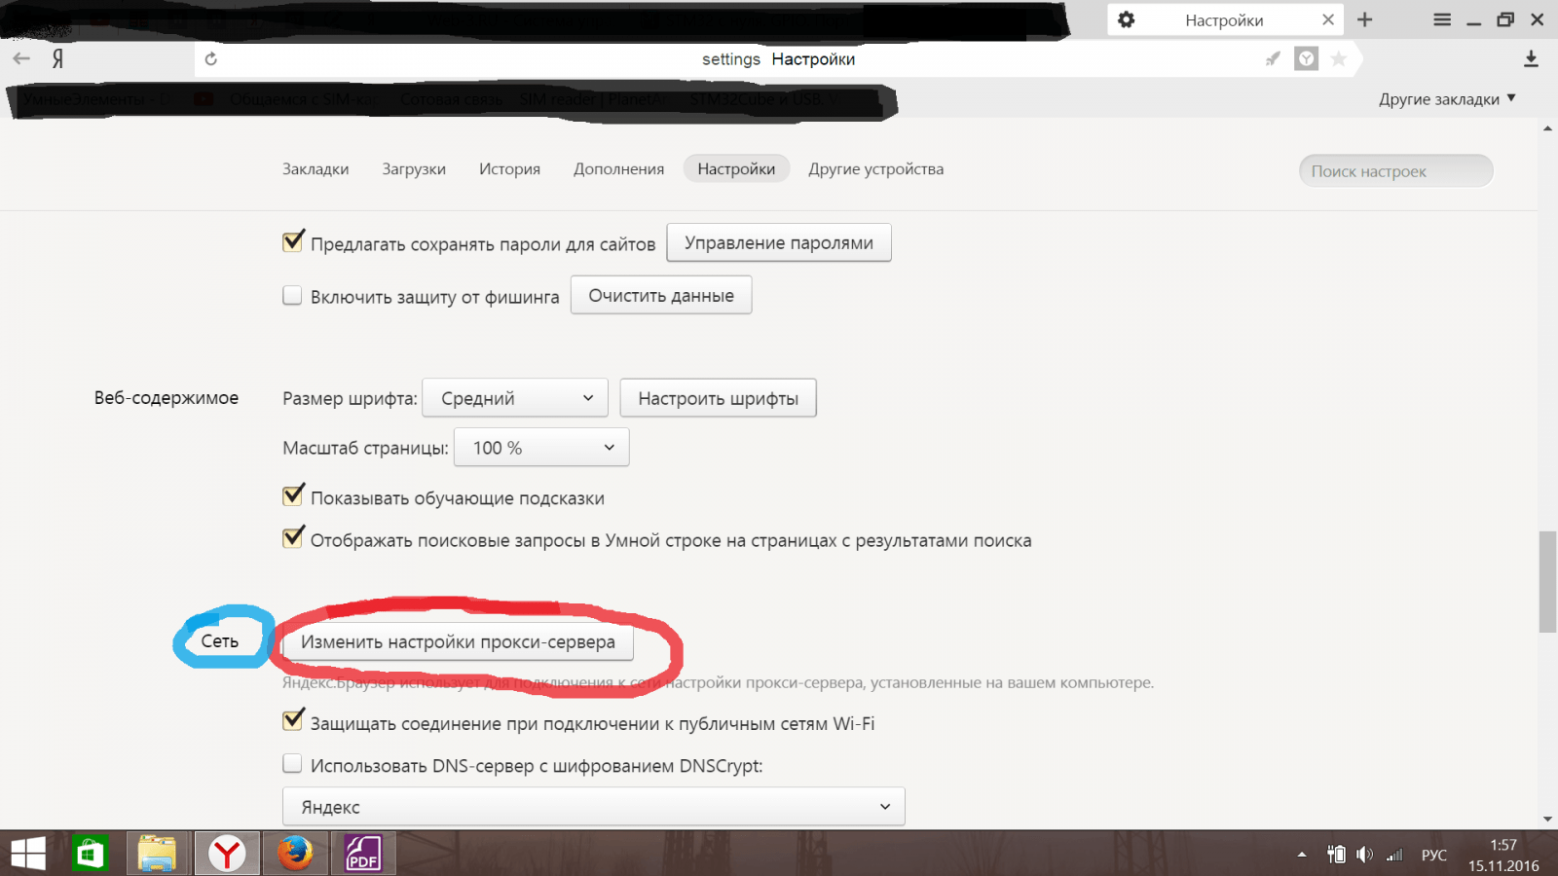Open the Размер шрифта Средний dropdown
This screenshot has height=876, width=1558.
(515, 398)
